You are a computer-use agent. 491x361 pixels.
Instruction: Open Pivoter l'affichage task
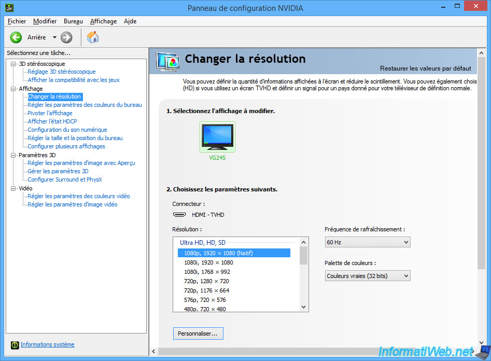50,113
